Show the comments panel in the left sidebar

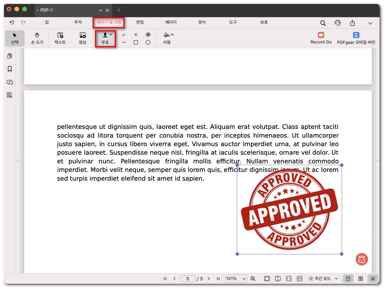(x=10, y=82)
